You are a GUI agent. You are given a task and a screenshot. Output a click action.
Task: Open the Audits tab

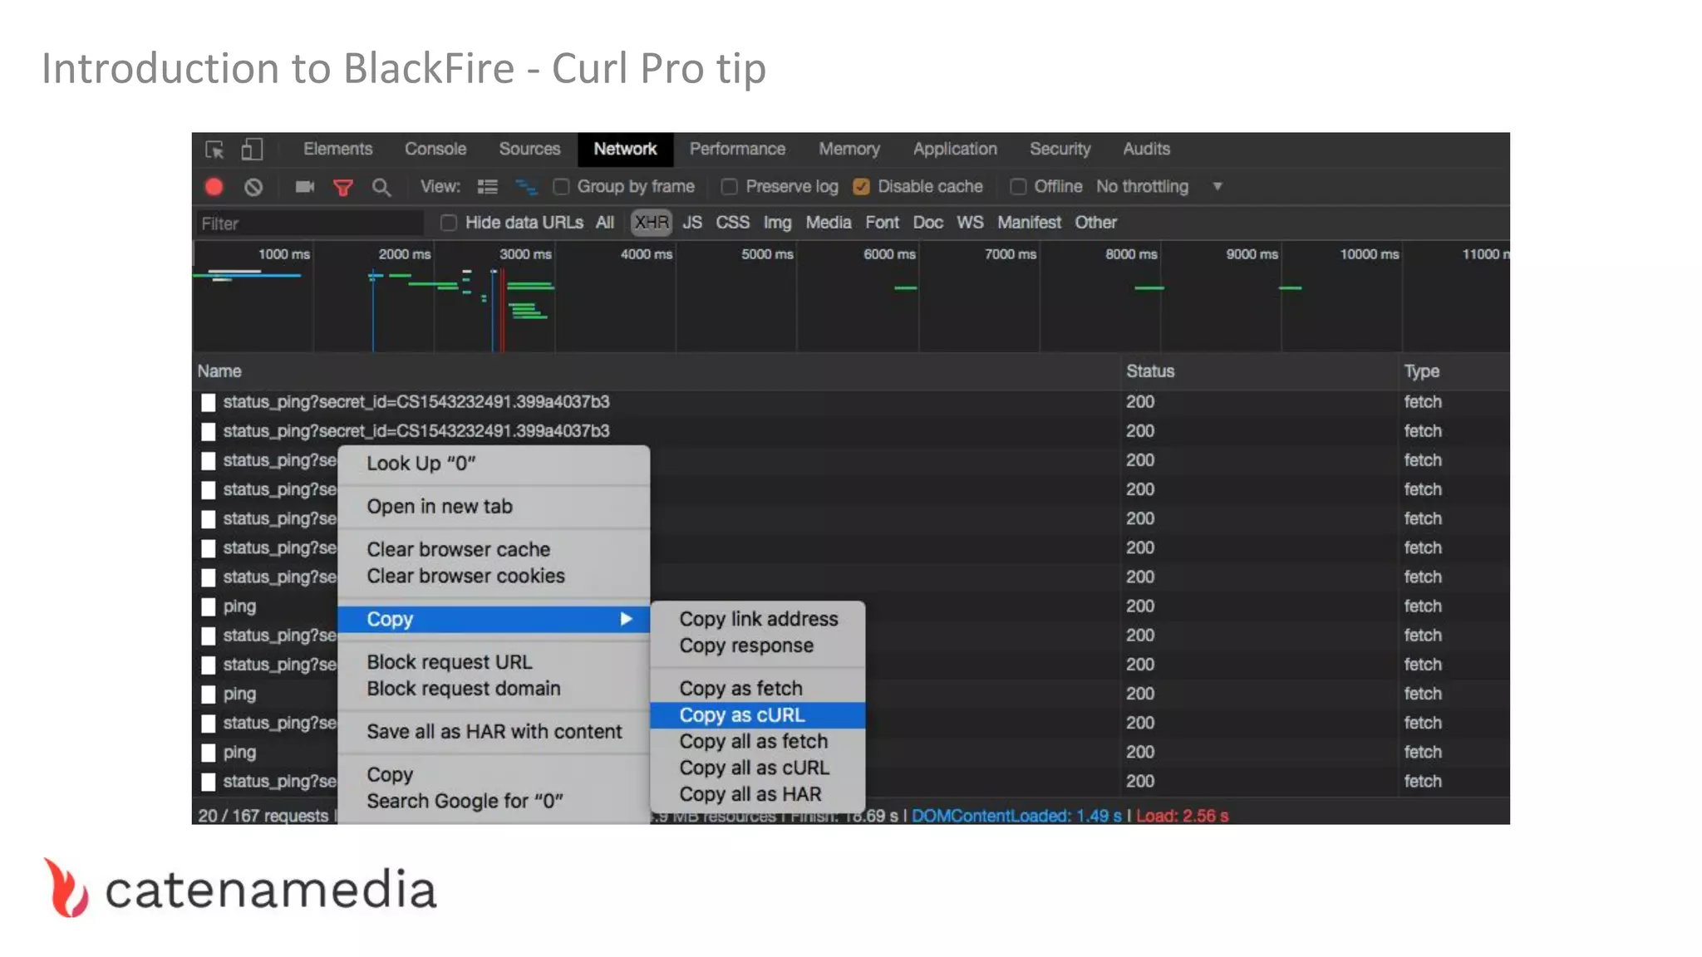point(1146,150)
